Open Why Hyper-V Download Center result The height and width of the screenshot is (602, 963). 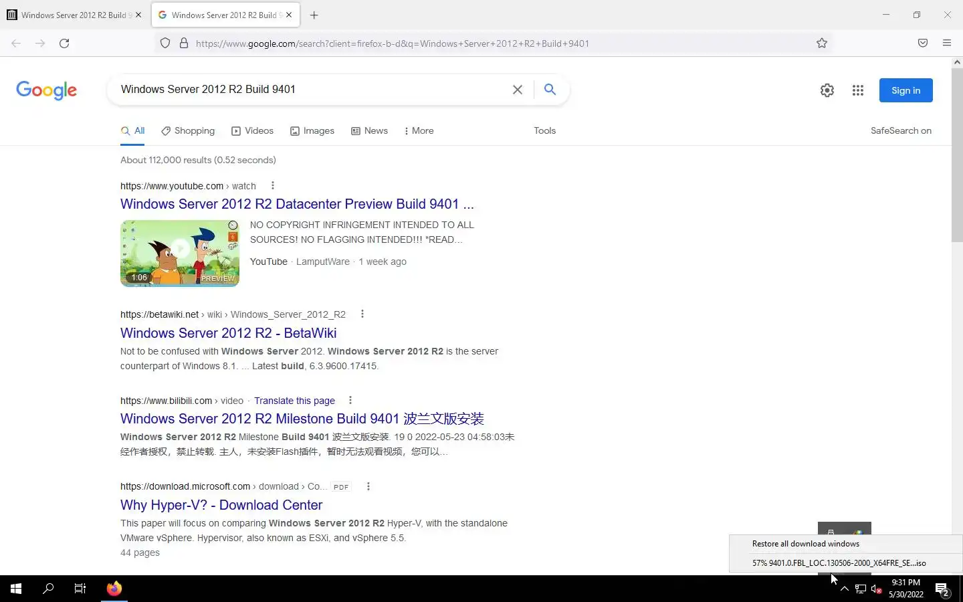point(221,505)
